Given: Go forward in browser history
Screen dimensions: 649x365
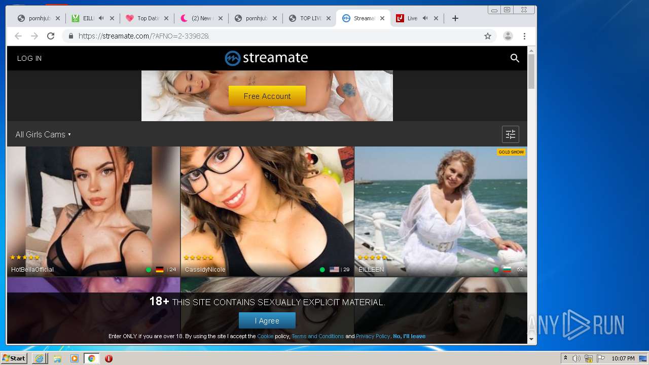Looking at the screenshot, I should click(34, 36).
